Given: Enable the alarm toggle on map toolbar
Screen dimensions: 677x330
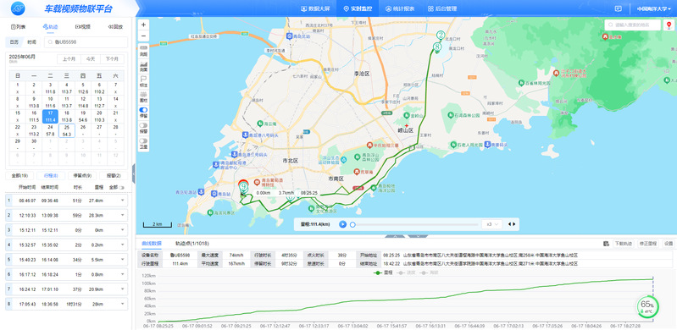Looking at the screenshot, I should [x=143, y=125].
